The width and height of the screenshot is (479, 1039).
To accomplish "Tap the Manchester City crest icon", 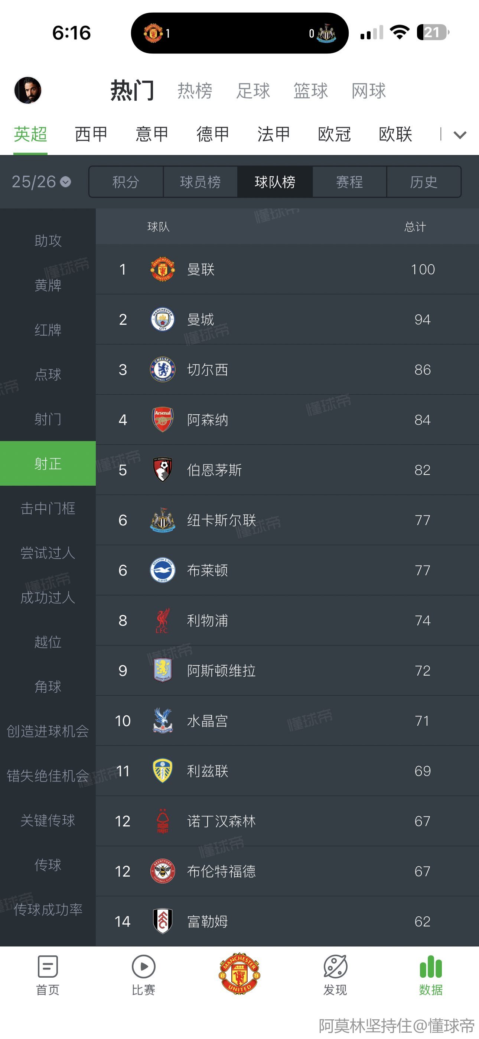I will 163,320.
